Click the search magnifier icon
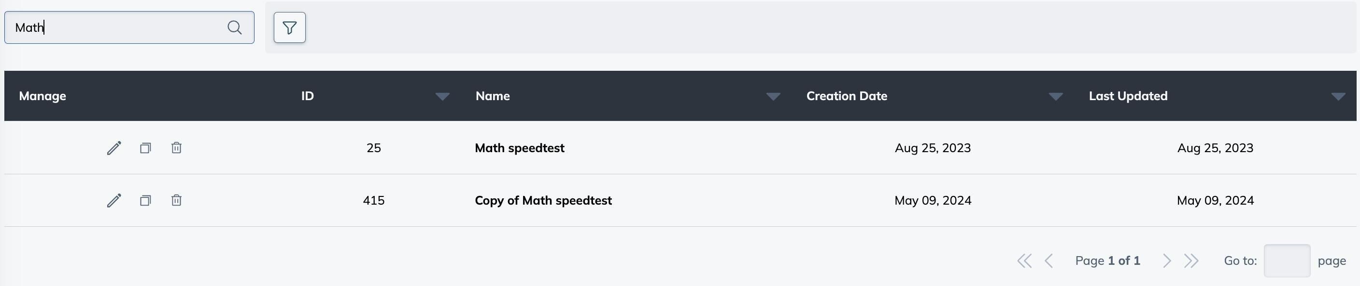Screen dimensions: 1360x286 tap(234, 27)
